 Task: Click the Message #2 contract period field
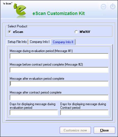59,70
